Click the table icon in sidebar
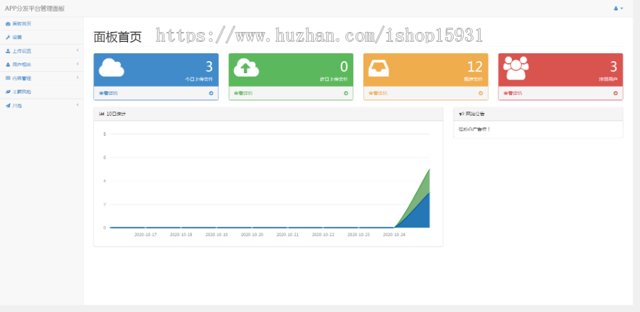This screenshot has height=312, width=640. click(8, 78)
